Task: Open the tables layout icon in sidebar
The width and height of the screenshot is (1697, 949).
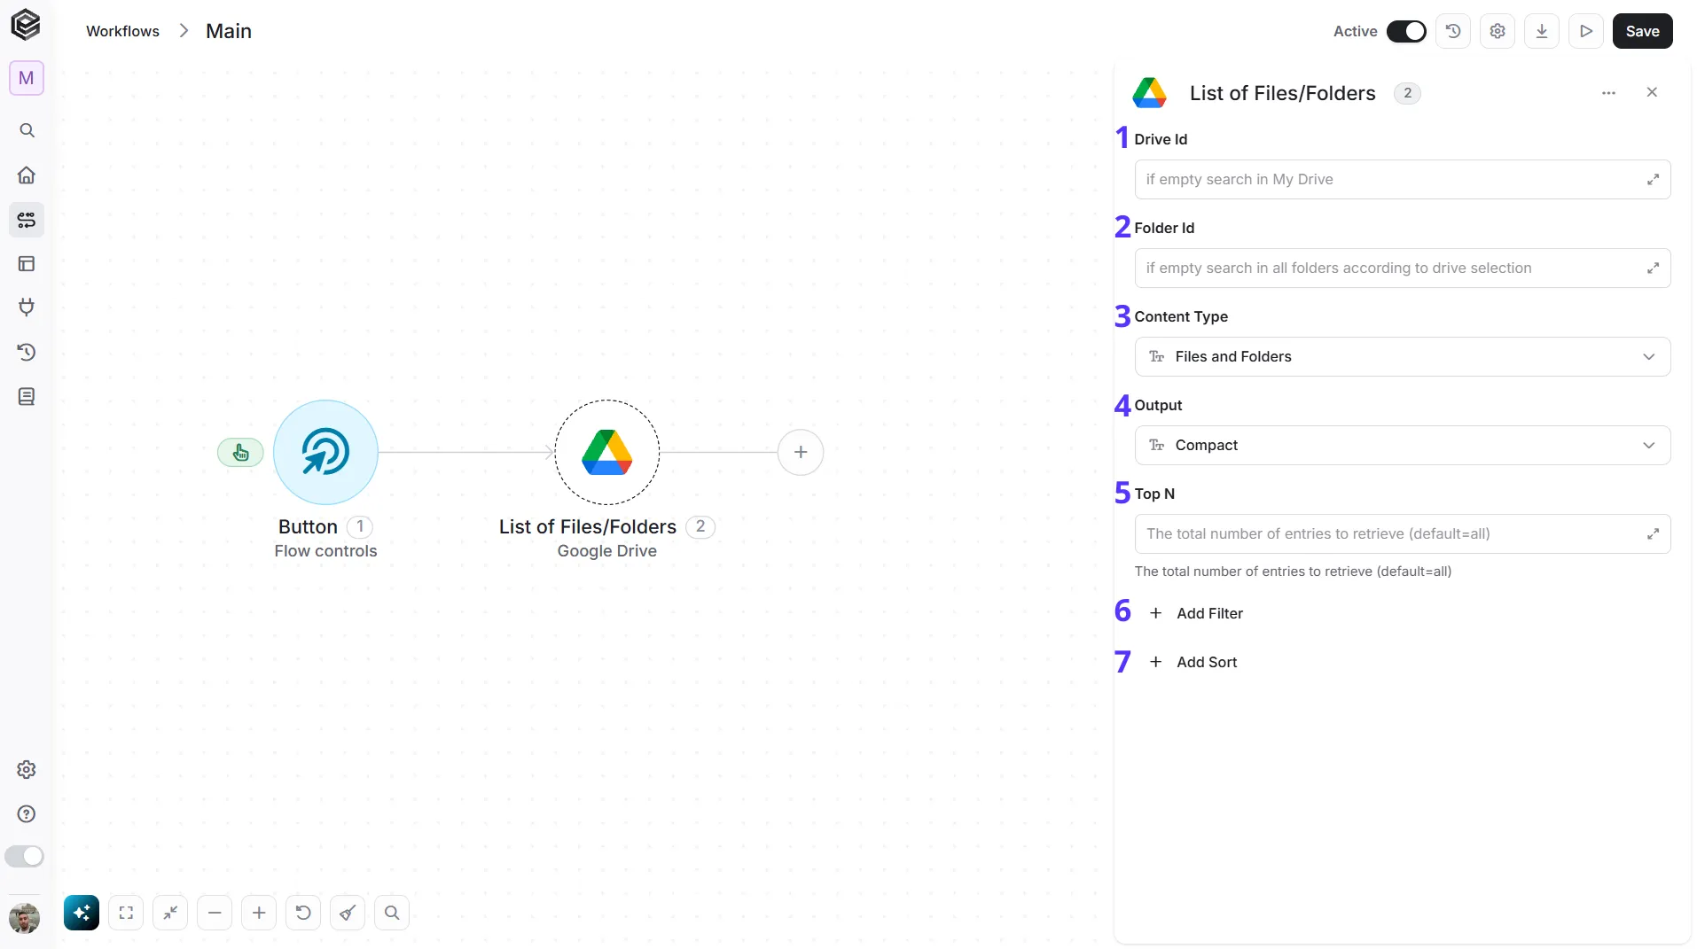Action: [x=27, y=264]
